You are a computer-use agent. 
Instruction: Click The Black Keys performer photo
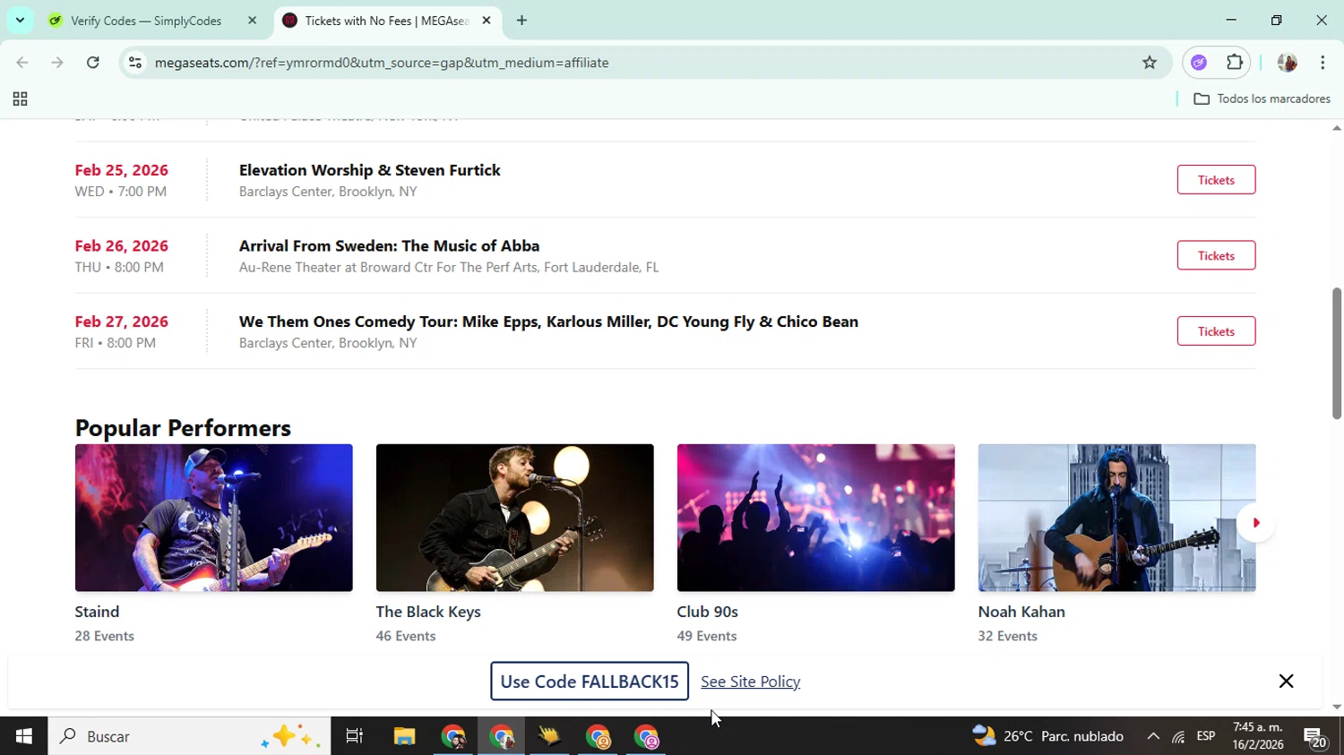point(515,518)
